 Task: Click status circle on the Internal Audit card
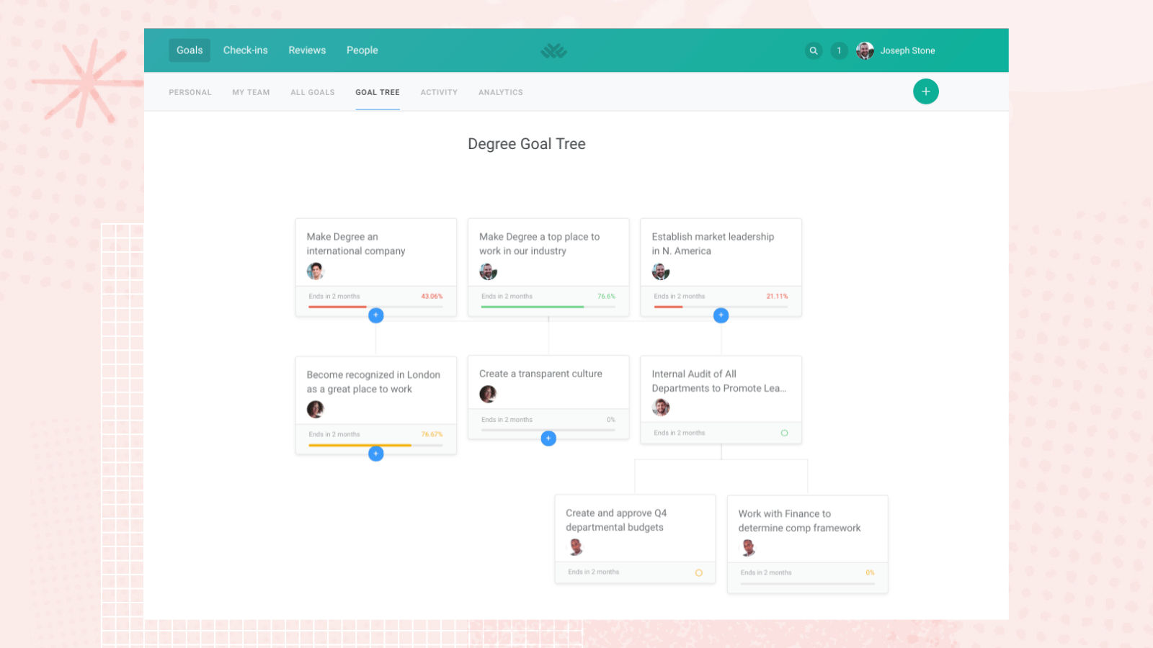tap(785, 432)
